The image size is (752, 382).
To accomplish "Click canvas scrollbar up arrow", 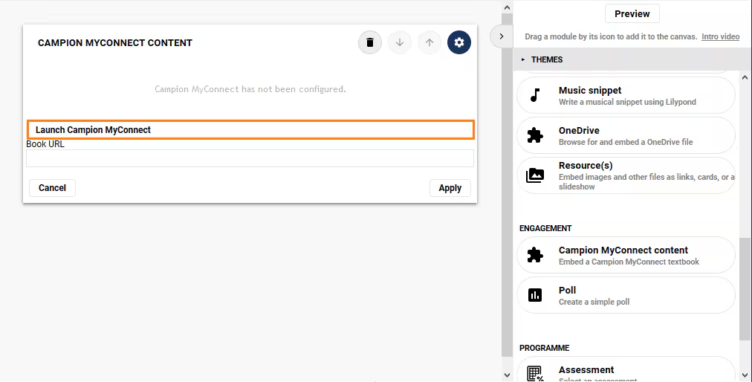I will 507,7.
